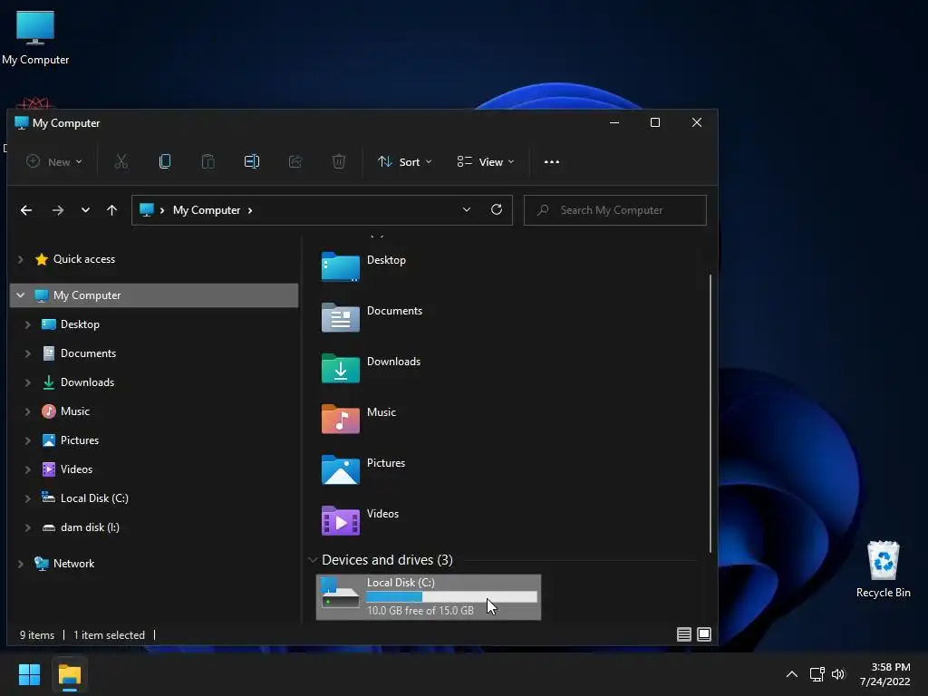Expand Quick access in navigation pane
Screen dimensions: 928x696
point(20,259)
